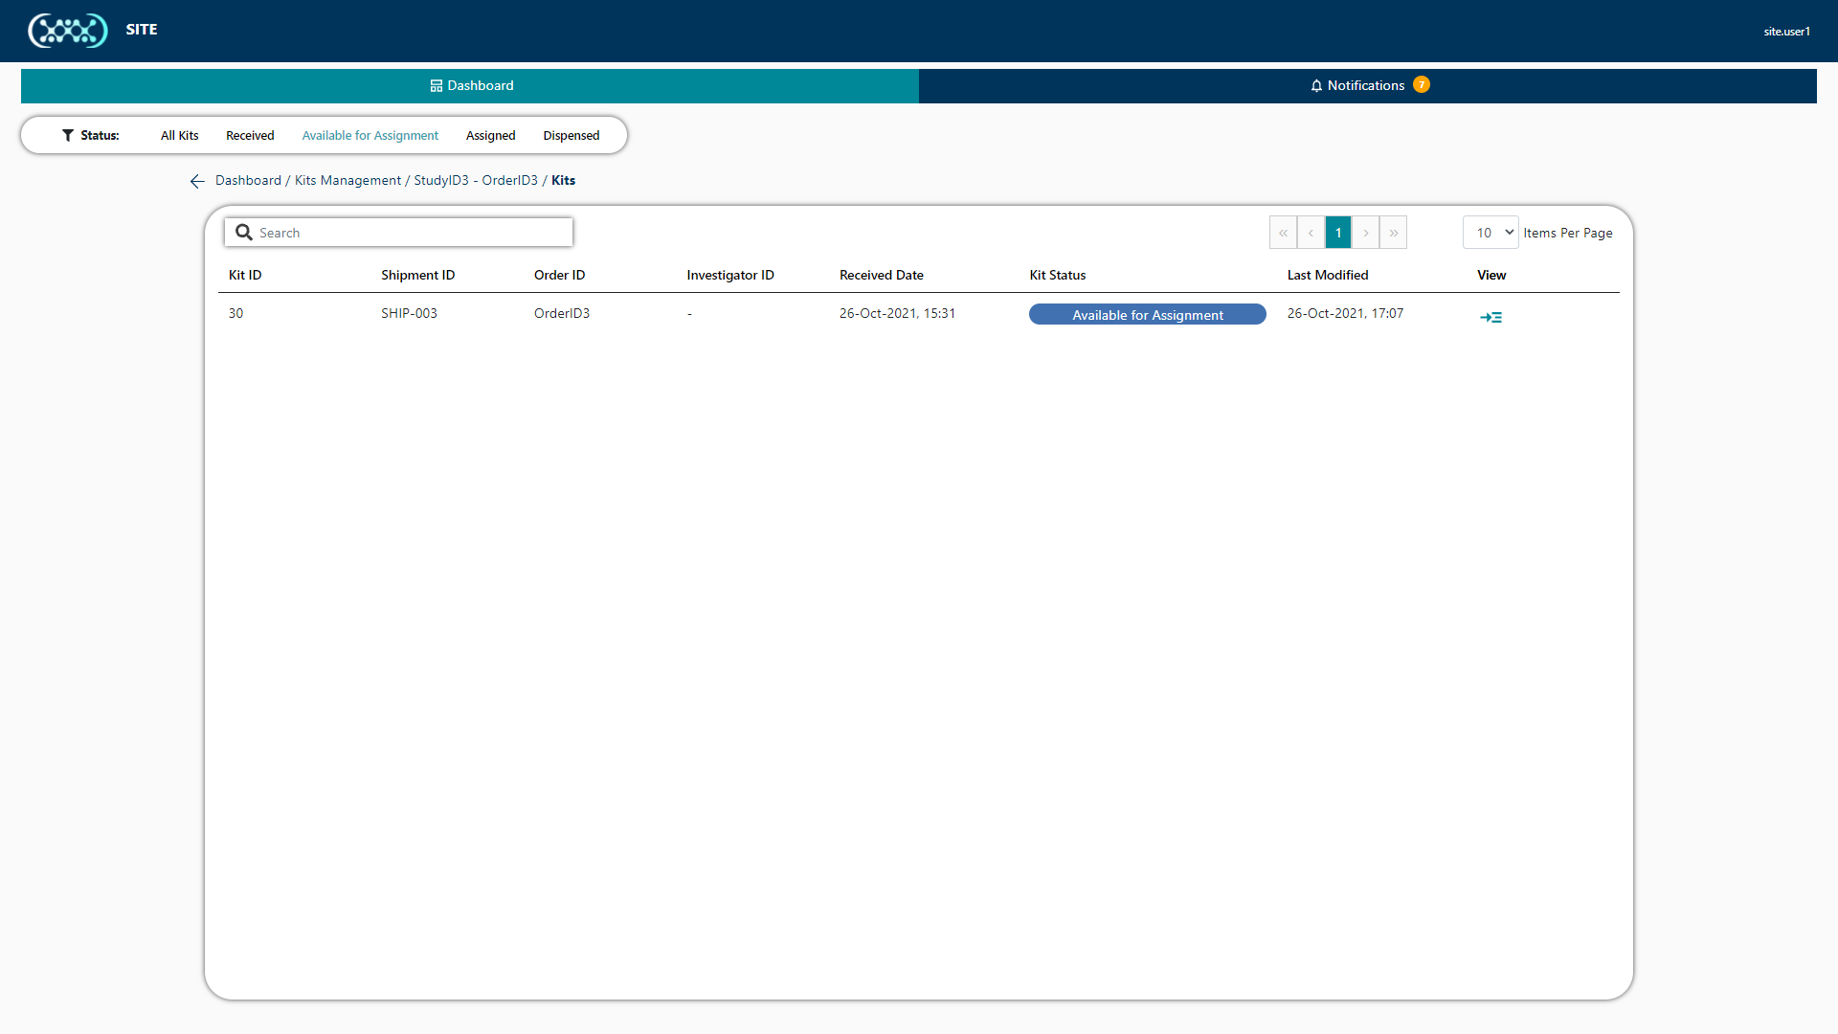Screen dimensions: 1838x1034
Task: Select the Assigned status filter
Action: coord(490,135)
